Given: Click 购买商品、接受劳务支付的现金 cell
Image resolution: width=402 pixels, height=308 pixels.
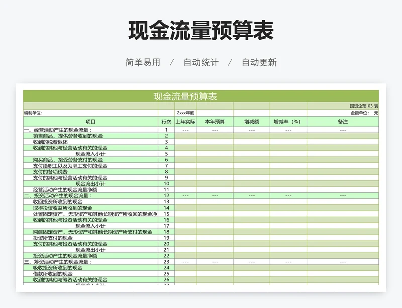Looking at the screenshot, I should [x=90, y=160].
